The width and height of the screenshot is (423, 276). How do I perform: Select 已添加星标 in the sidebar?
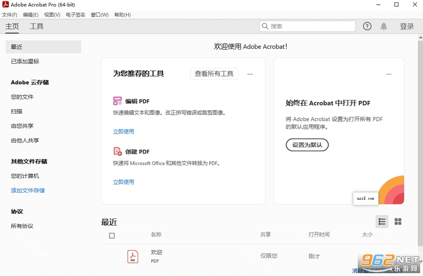[25, 62]
